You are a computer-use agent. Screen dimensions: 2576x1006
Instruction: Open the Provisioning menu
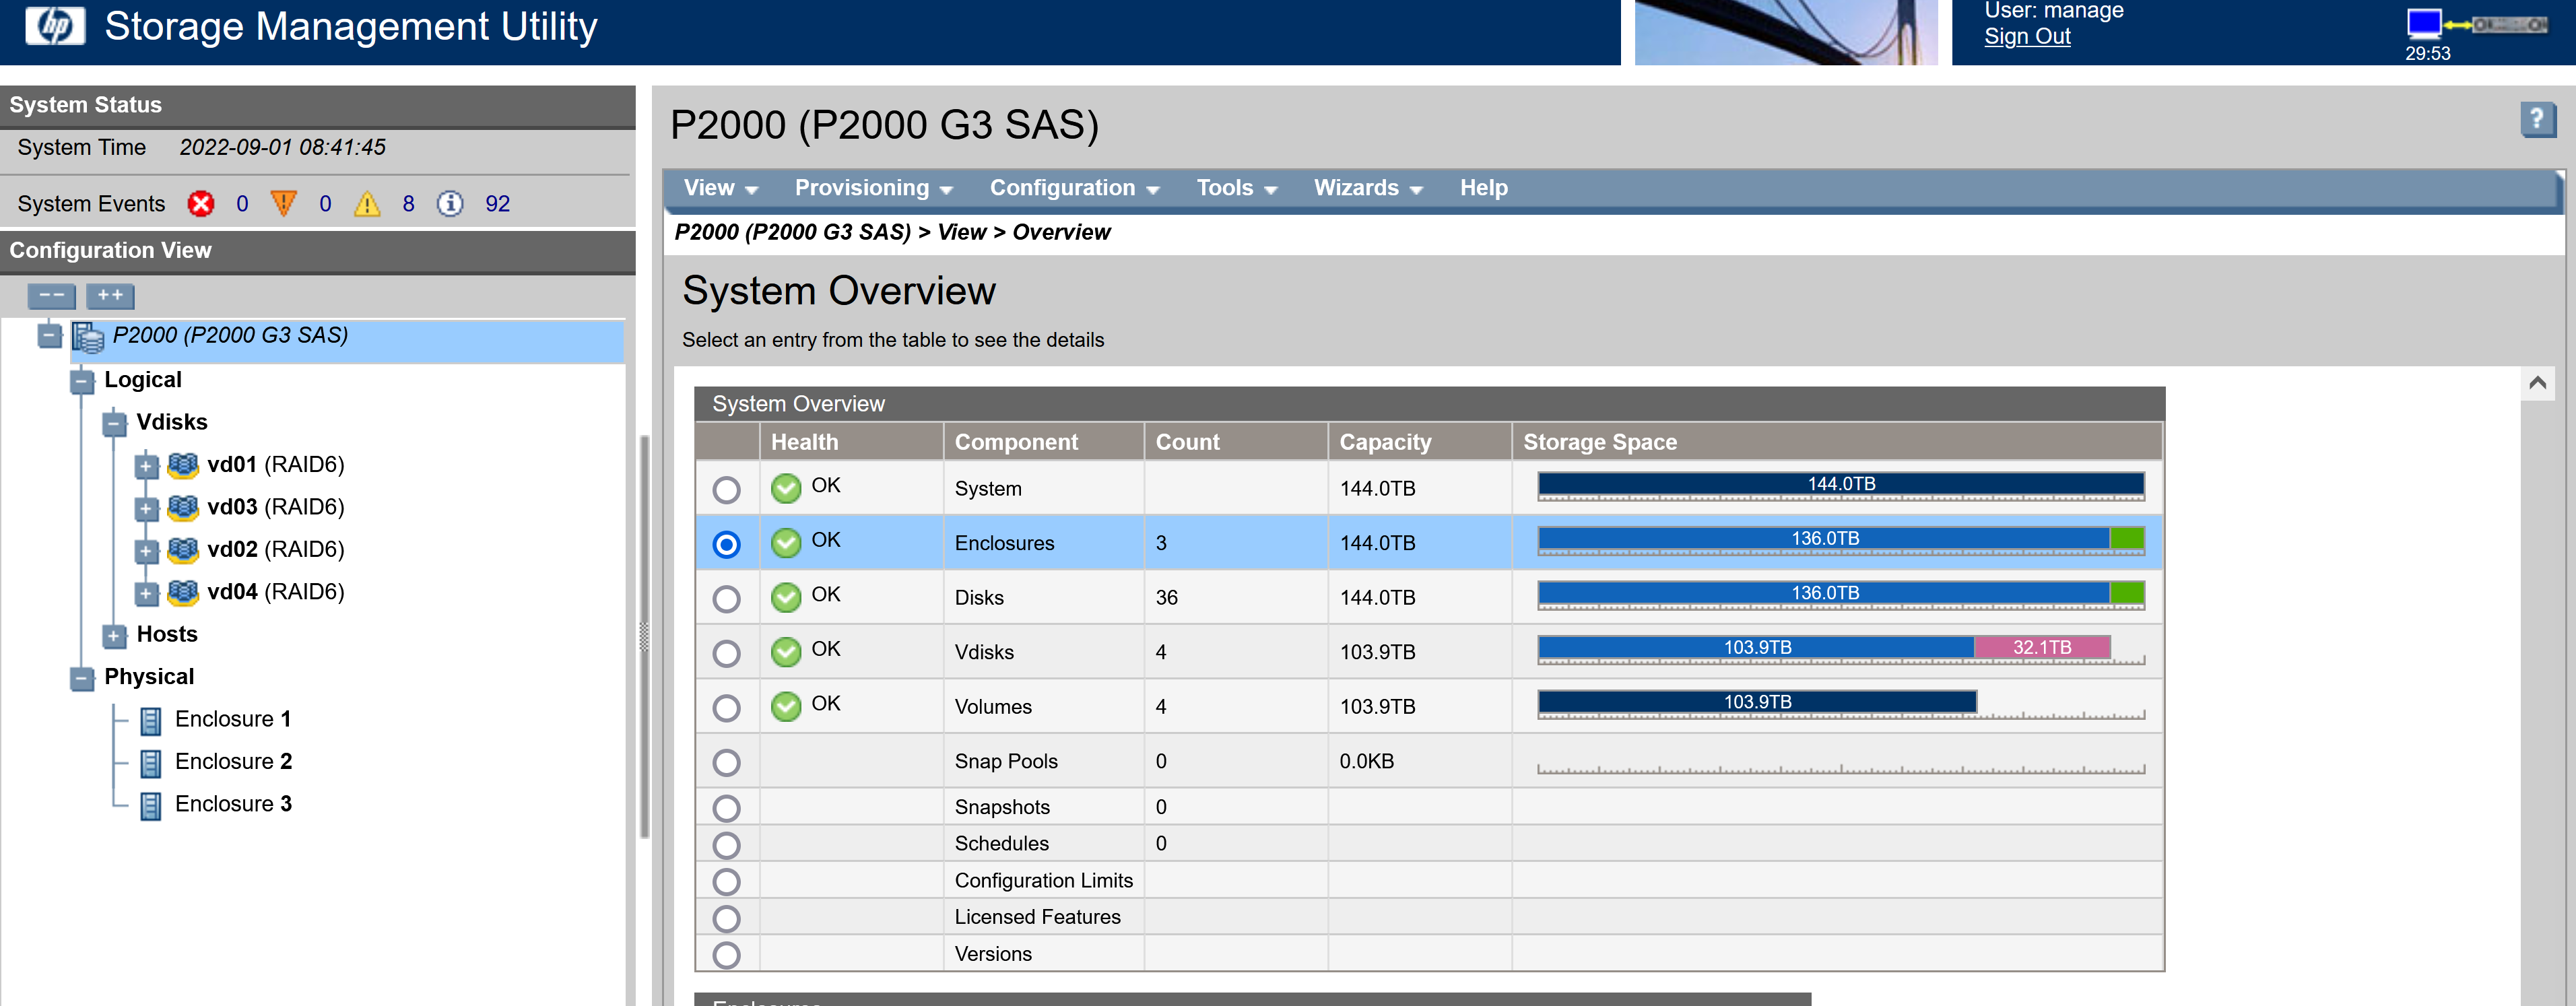(873, 188)
